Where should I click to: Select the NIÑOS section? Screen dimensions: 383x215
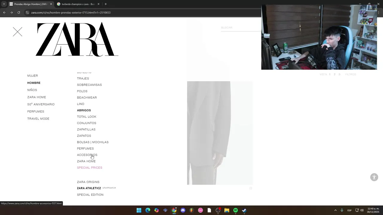click(32, 90)
